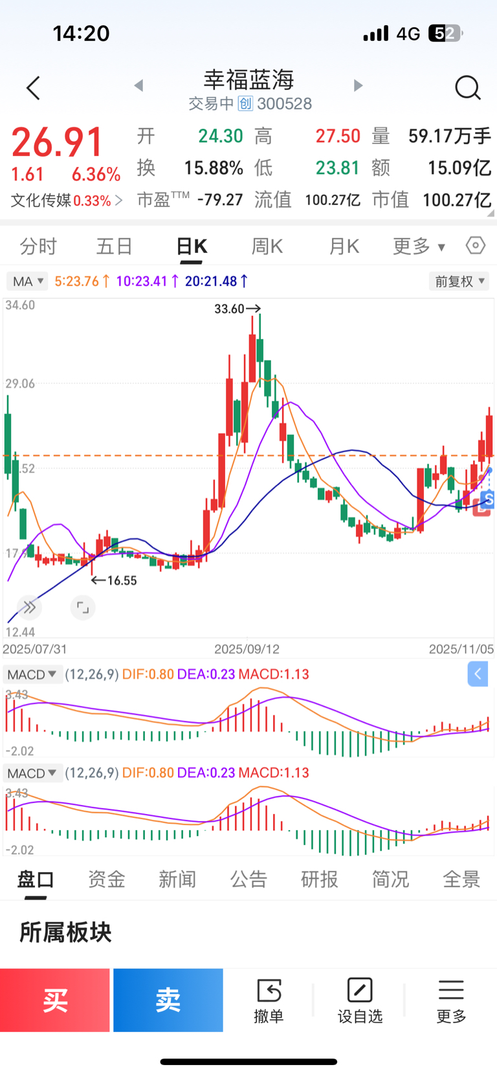This screenshot has height=1076, width=497.
Task: Tap the blue 卖 sell button
Action: pos(168,1000)
